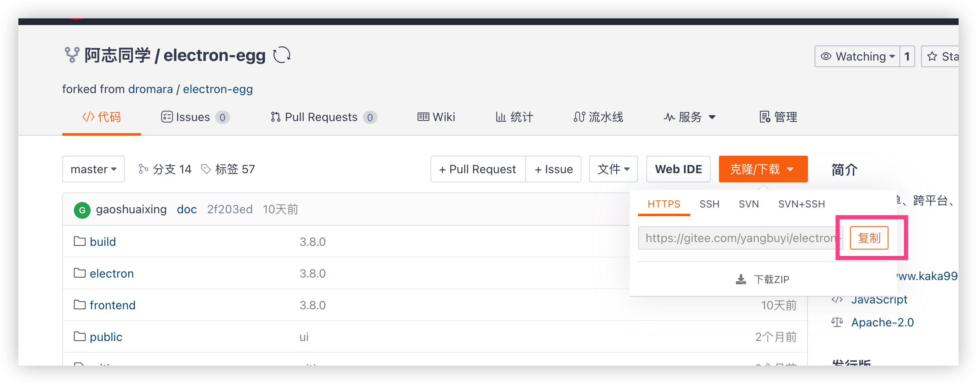The height and width of the screenshot is (384, 977).
Task: Expand the 文件 dropdown
Action: point(613,169)
